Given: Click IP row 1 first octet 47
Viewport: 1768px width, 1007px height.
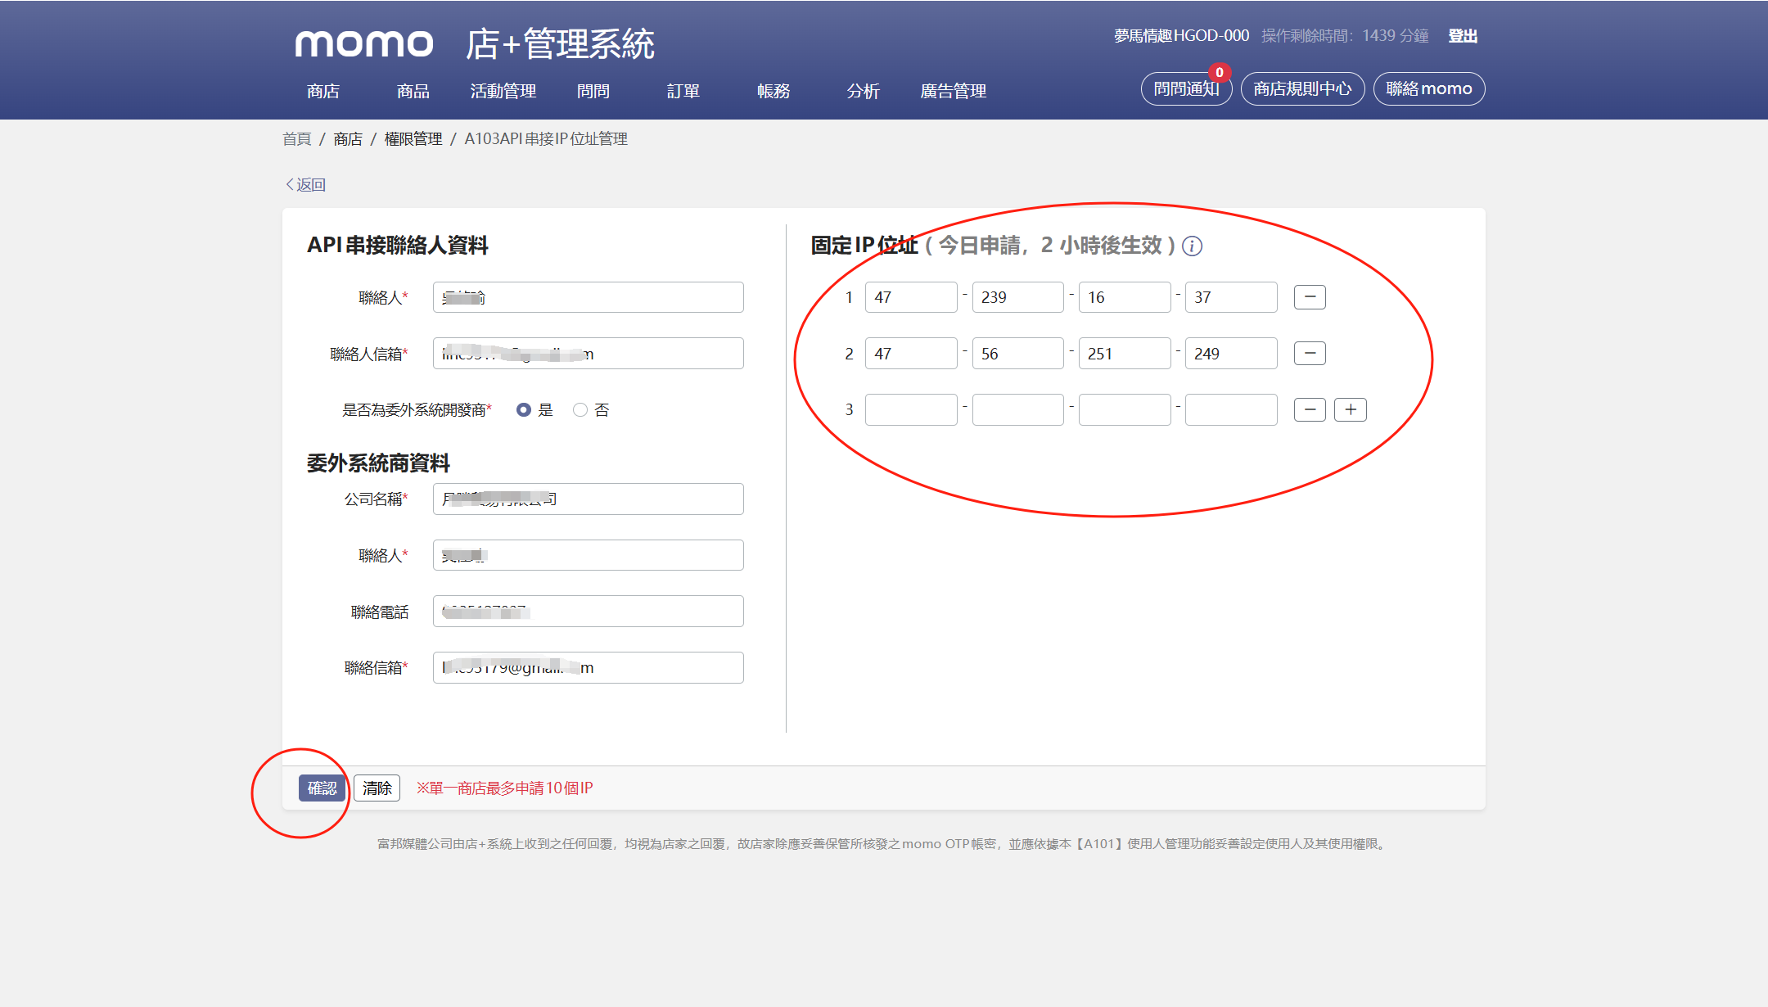Looking at the screenshot, I should [x=911, y=297].
